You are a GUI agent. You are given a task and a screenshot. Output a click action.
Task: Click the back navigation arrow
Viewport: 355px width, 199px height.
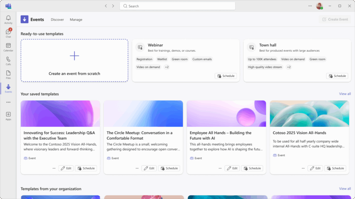tap(106, 6)
